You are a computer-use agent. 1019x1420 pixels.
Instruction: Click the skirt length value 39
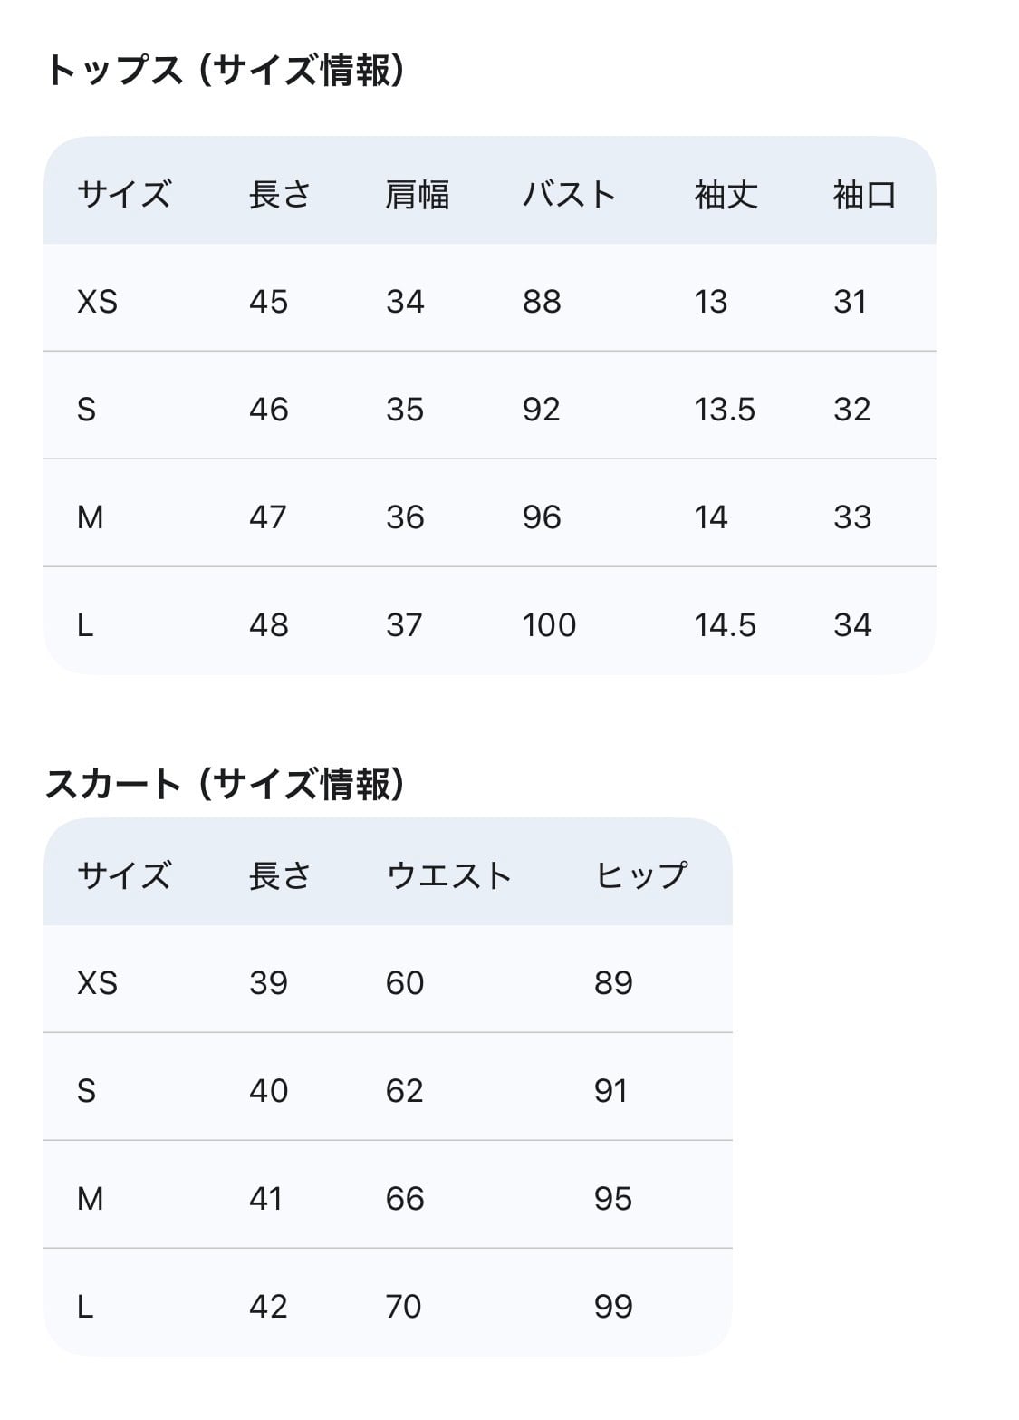click(x=268, y=983)
